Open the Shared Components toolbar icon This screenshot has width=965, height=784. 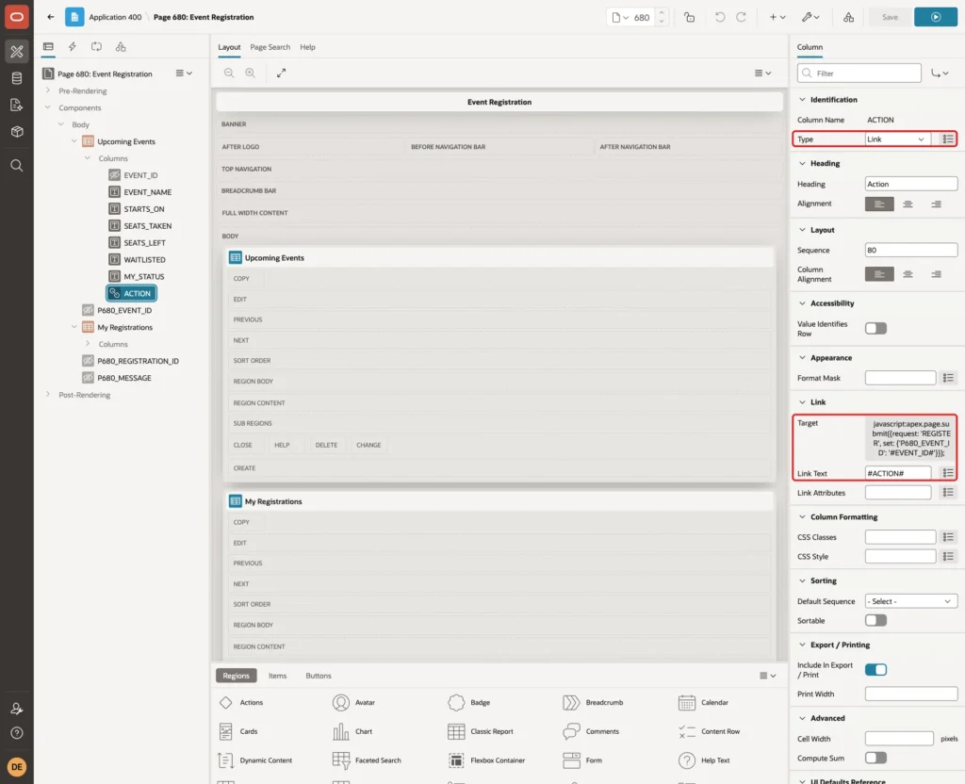coord(849,17)
